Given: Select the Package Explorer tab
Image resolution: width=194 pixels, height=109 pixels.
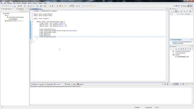Looking at the screenshot, I should click(x=7, y=9).
